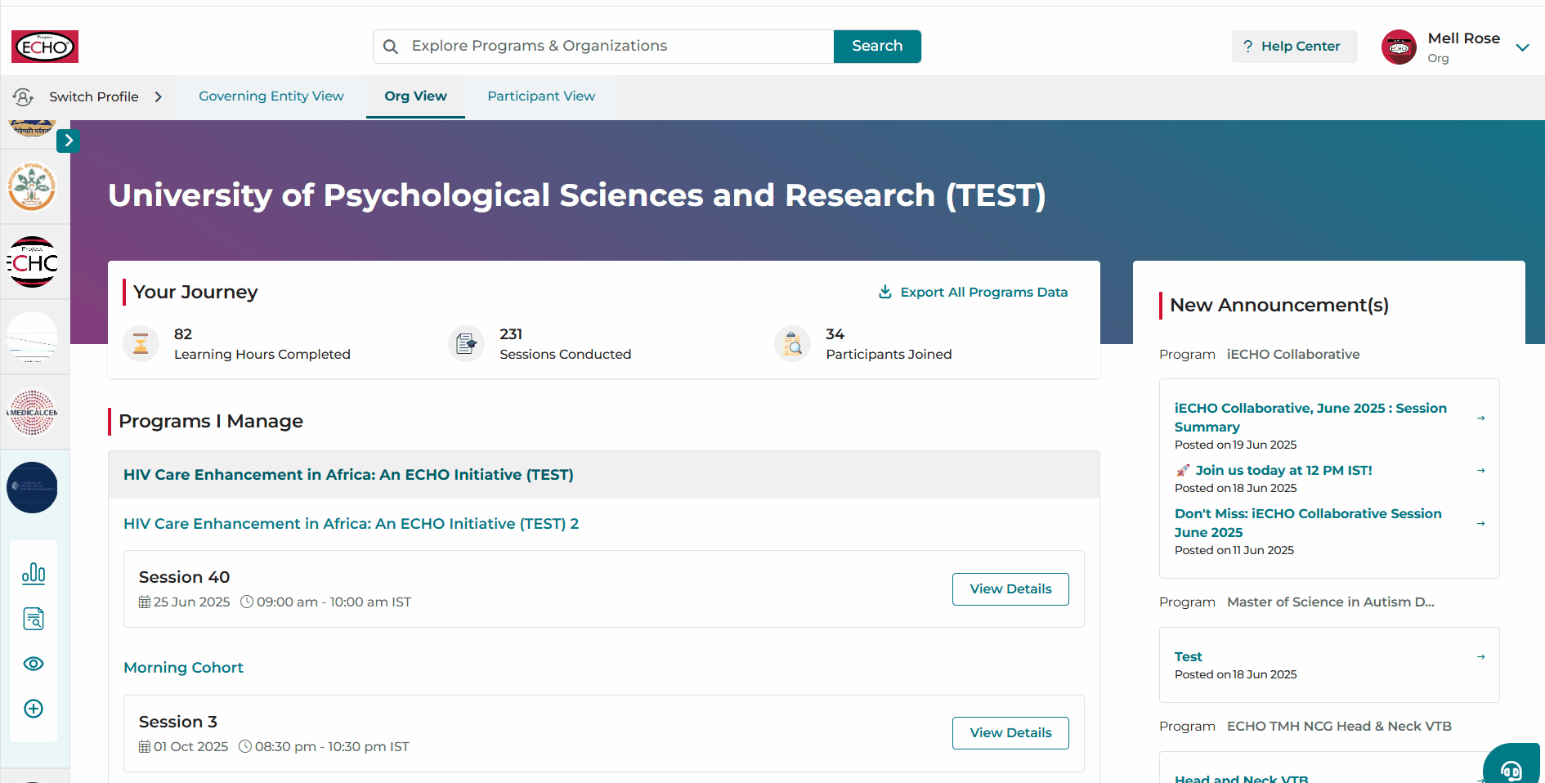
Task: Click the '34' Participants Joined count
Action: [835, 334]
